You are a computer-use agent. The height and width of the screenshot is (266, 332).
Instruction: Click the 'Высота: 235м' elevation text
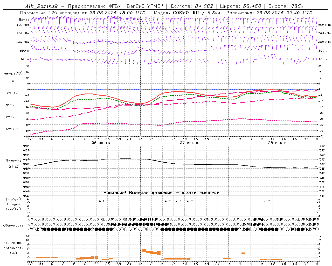tap(286, 6)
